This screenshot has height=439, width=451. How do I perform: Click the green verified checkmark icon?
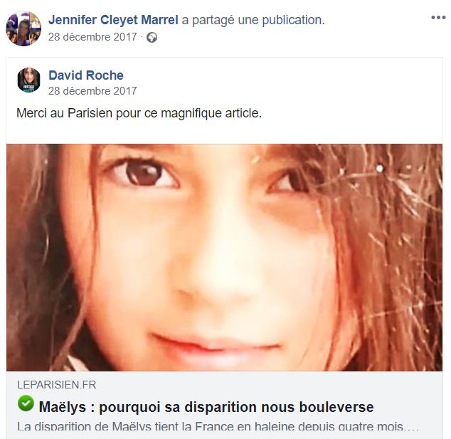[26, 403]
